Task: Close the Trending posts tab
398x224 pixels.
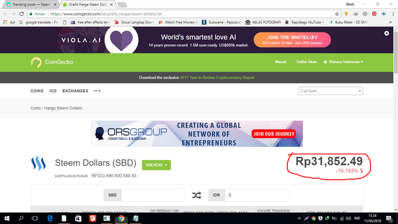Action: coord(55,4)
